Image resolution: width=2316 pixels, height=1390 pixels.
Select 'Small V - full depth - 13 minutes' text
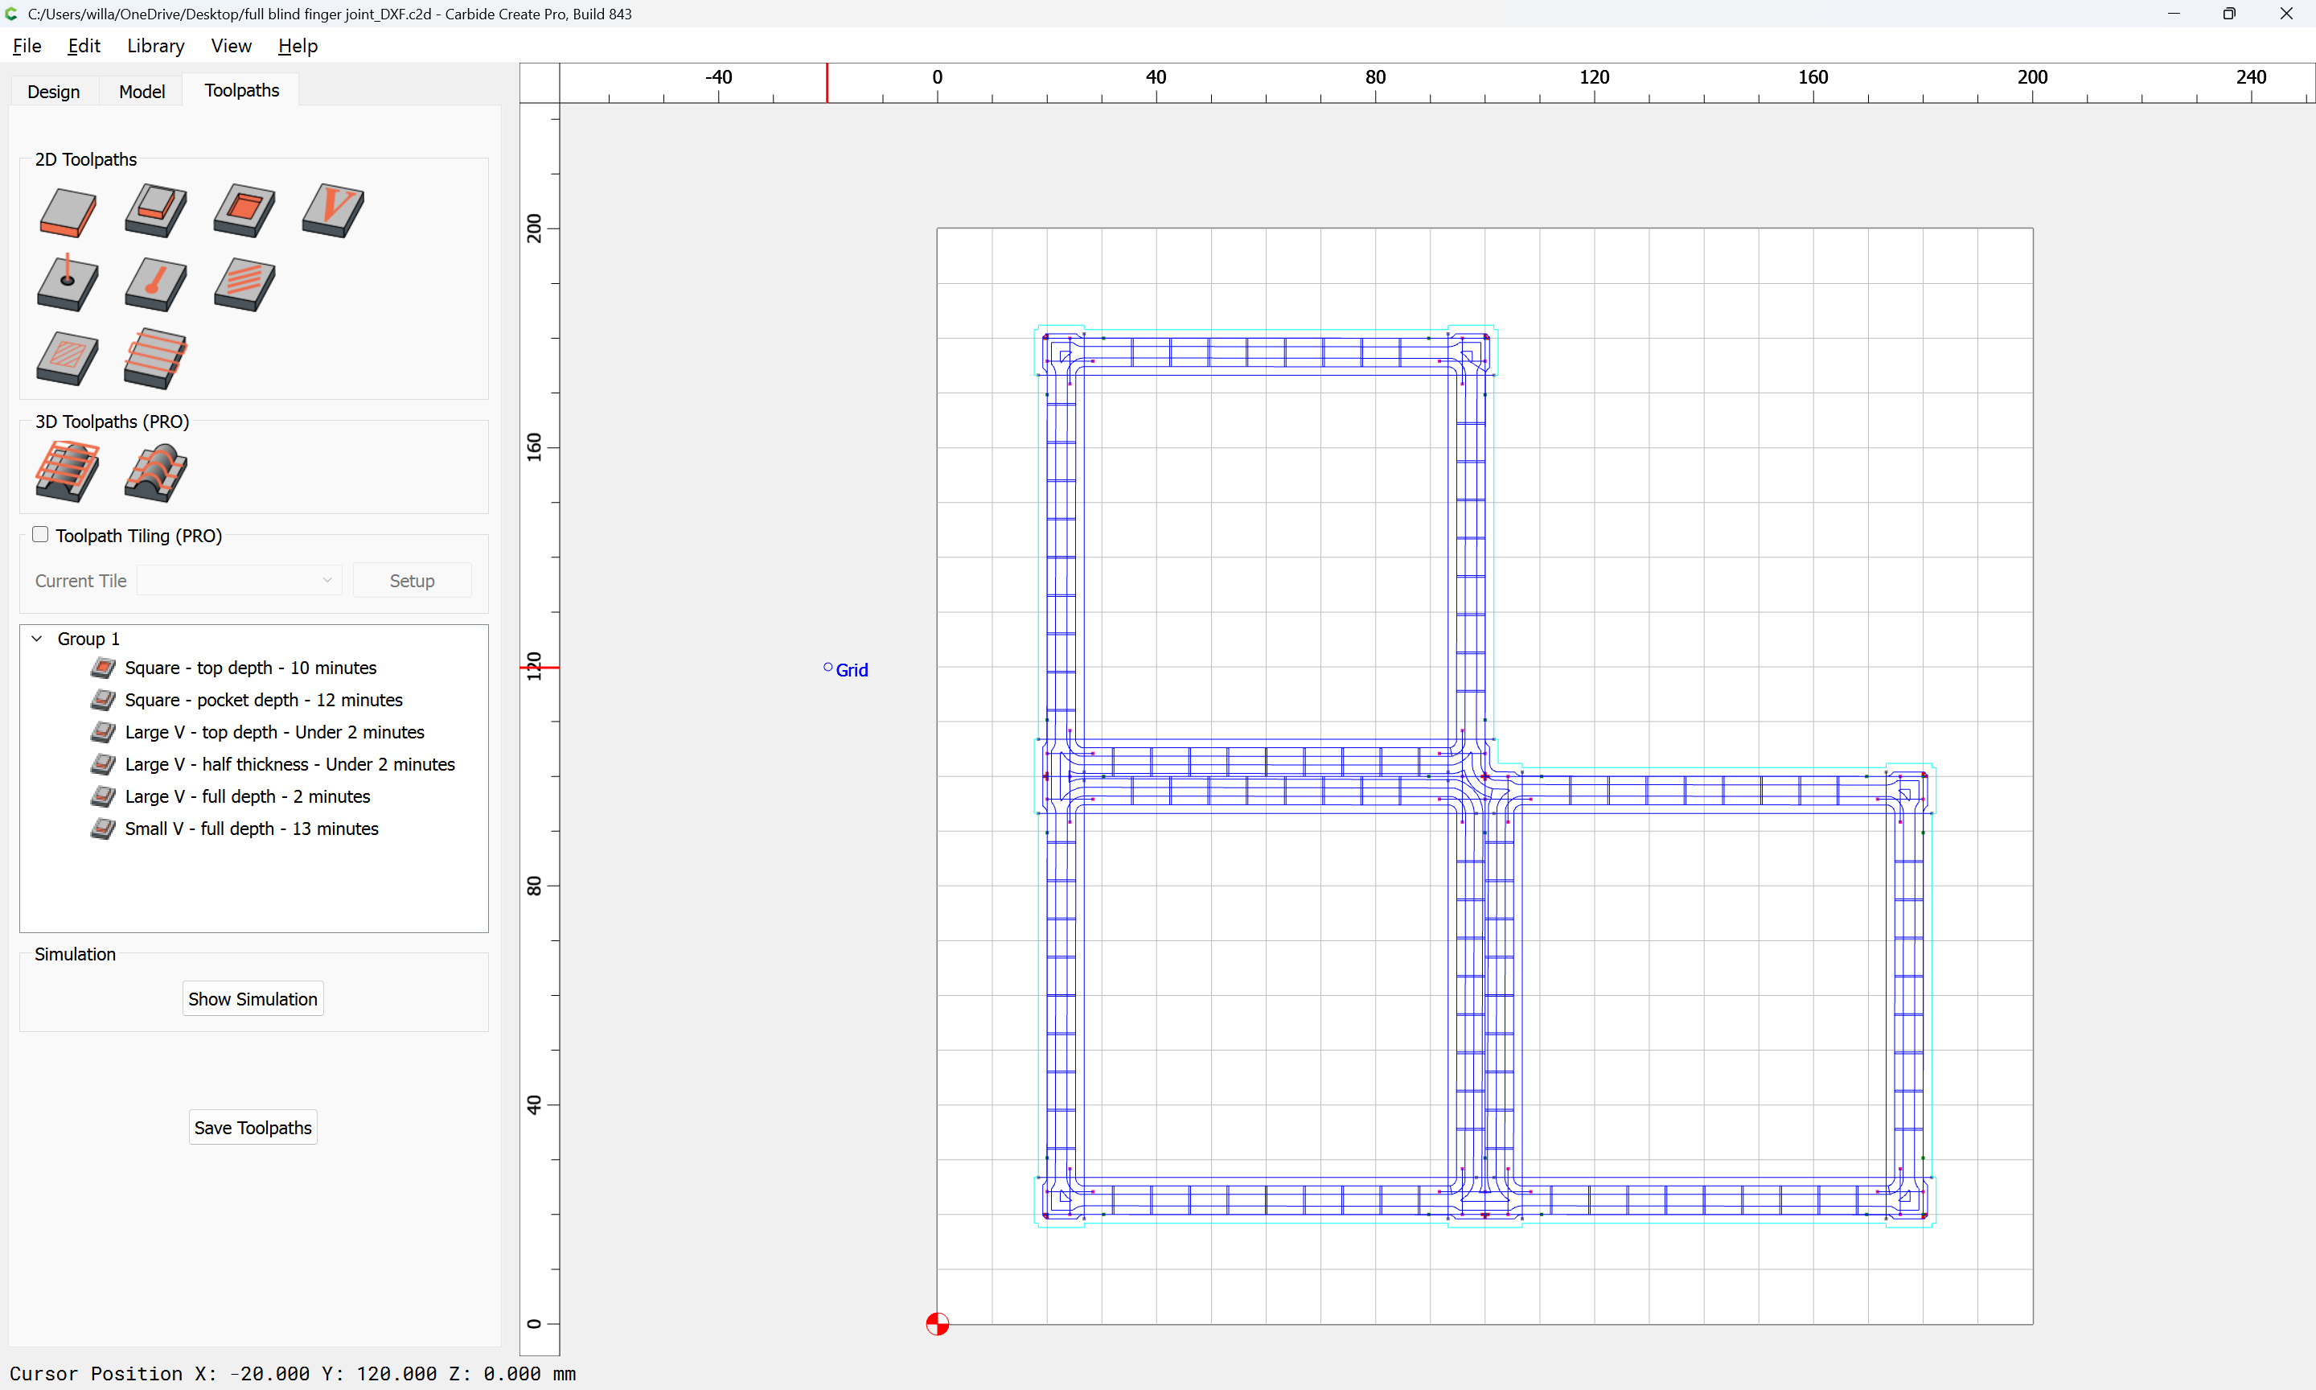[252, 829]
